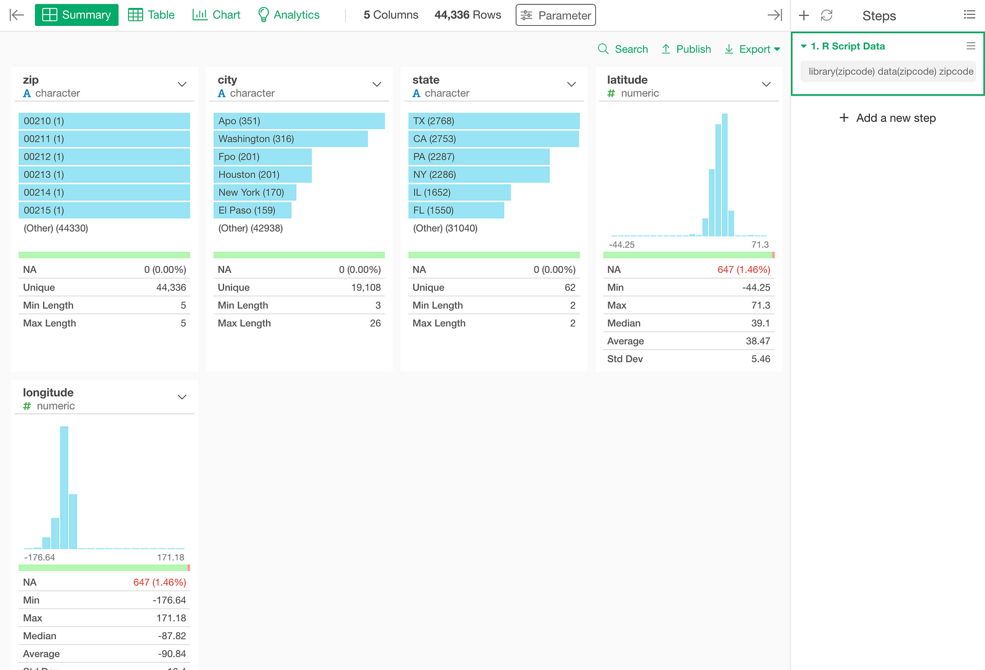The height and width of the screenshot is (670, 985).
Task: Click the 44,336 Rows count
Action: [468, 15]
